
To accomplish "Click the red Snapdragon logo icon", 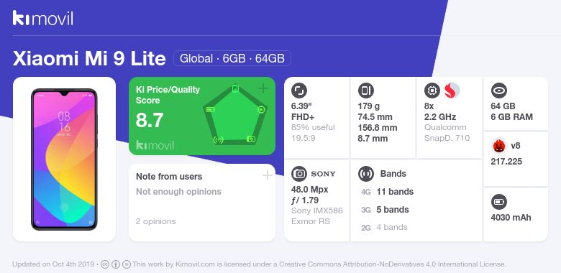I will pos(452,91).
